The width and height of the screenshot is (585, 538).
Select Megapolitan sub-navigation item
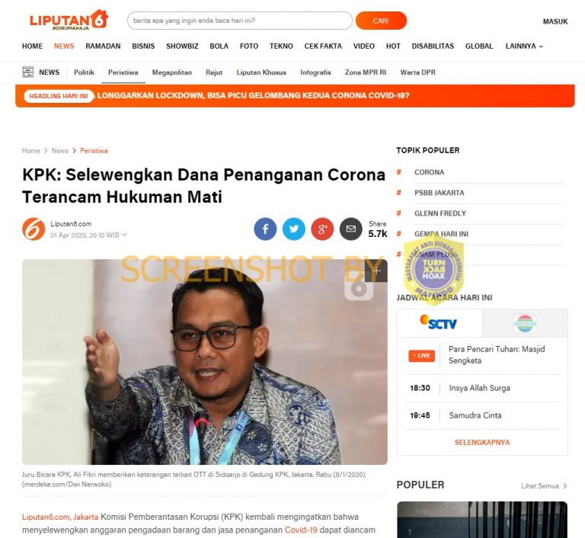[x=172, y=72]
